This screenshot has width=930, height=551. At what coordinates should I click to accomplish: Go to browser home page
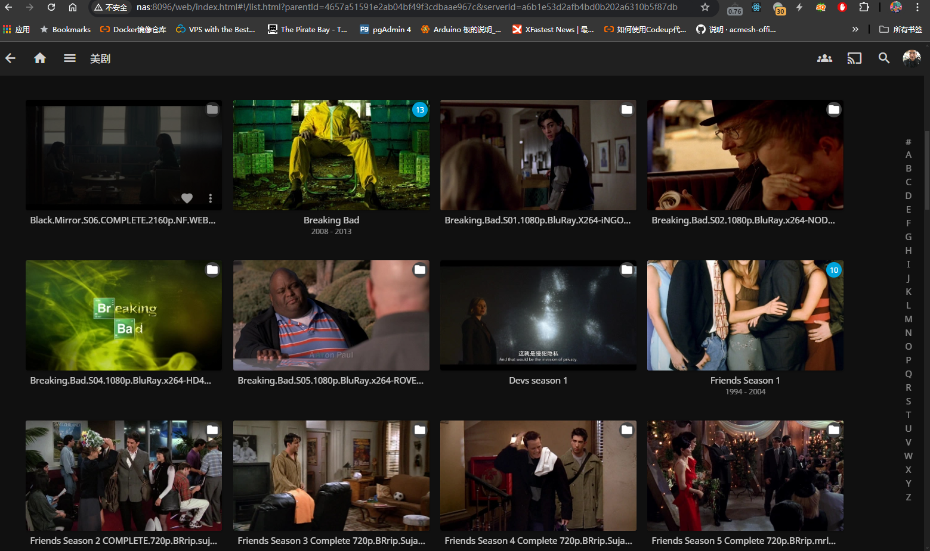pos(72,7)
